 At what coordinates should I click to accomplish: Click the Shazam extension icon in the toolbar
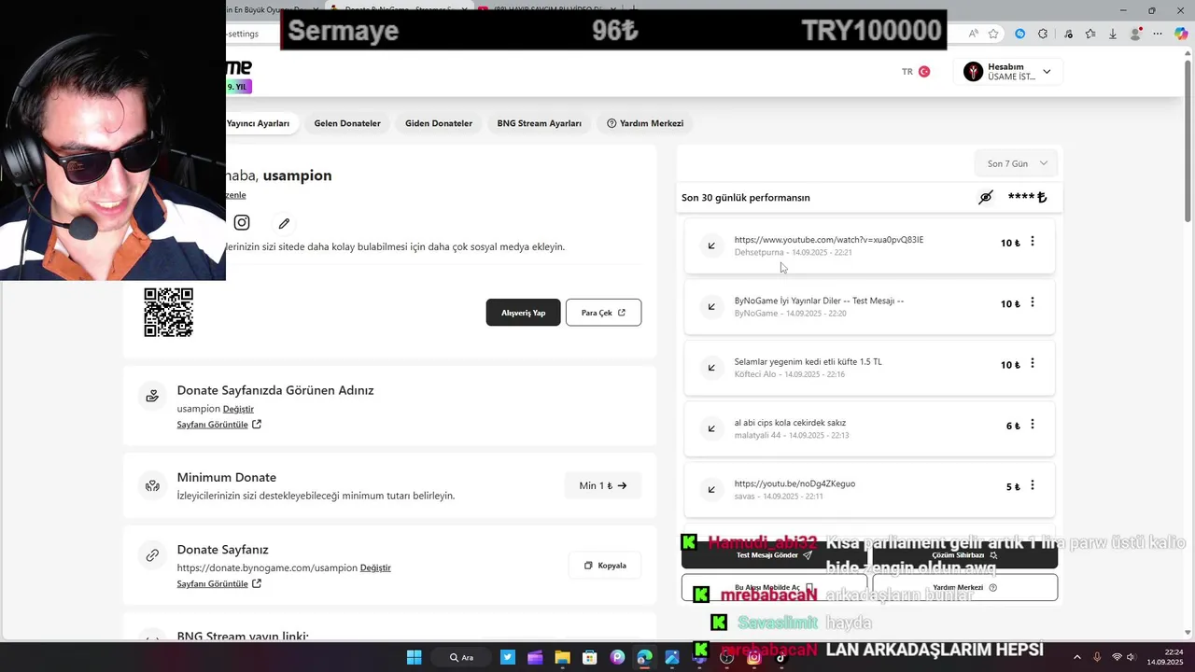pos(1019,34)
